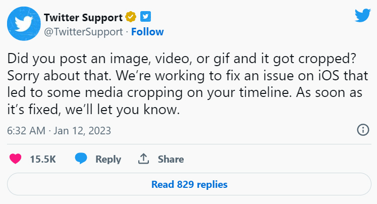Click the Twitter bird logo in corner

pos(362,15)
